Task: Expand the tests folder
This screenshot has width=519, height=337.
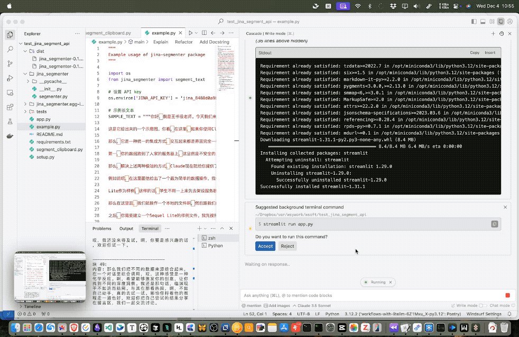Action: [x=41, y=112]
